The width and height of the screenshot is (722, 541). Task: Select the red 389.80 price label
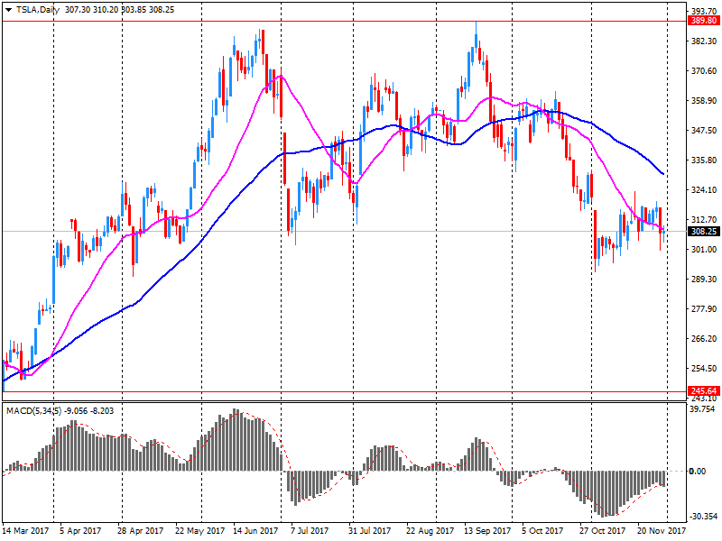701,20
